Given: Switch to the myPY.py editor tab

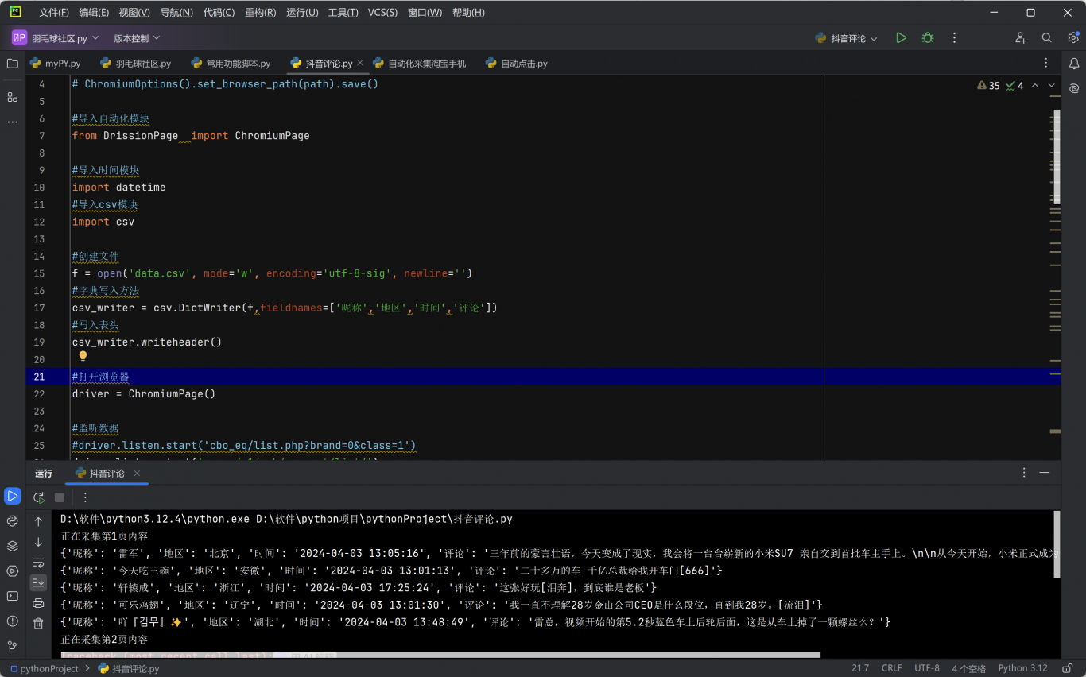Looking at the screenshot, I should coord(56,64).
